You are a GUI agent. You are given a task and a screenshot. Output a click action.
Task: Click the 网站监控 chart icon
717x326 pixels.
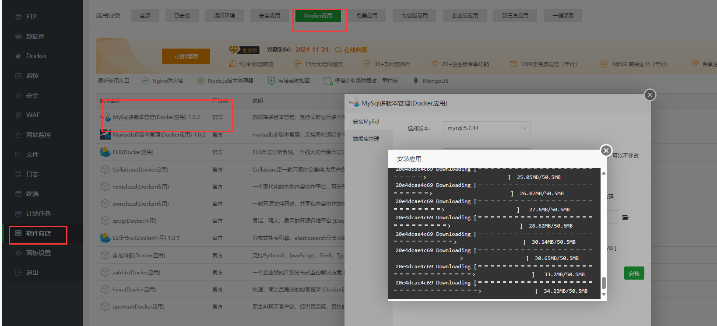pyautogui.click(x=18, y=135)
